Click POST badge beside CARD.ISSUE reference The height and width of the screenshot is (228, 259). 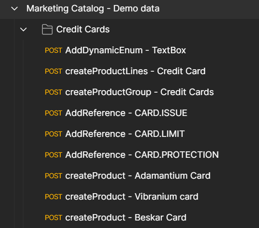point(53,113)
